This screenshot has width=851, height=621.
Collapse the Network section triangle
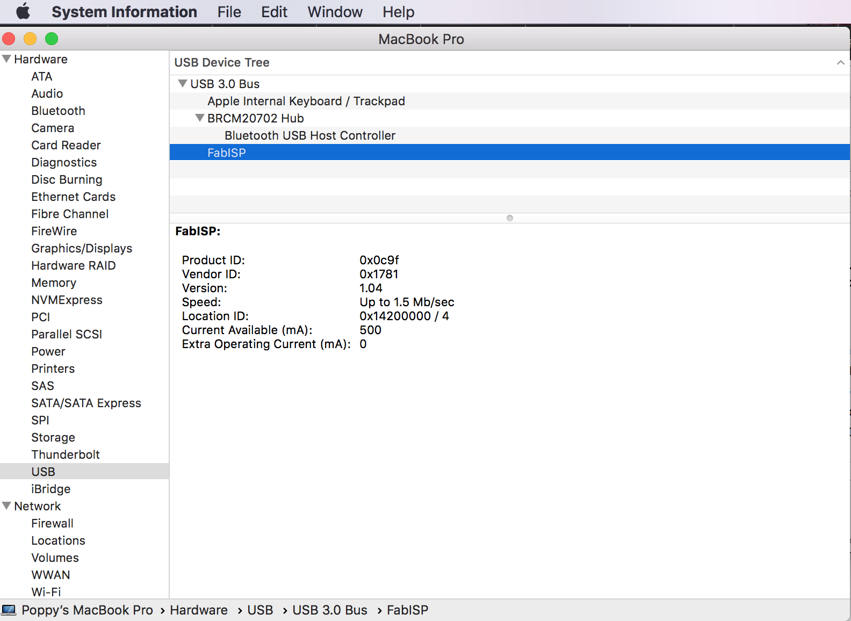tap(6, 506)
